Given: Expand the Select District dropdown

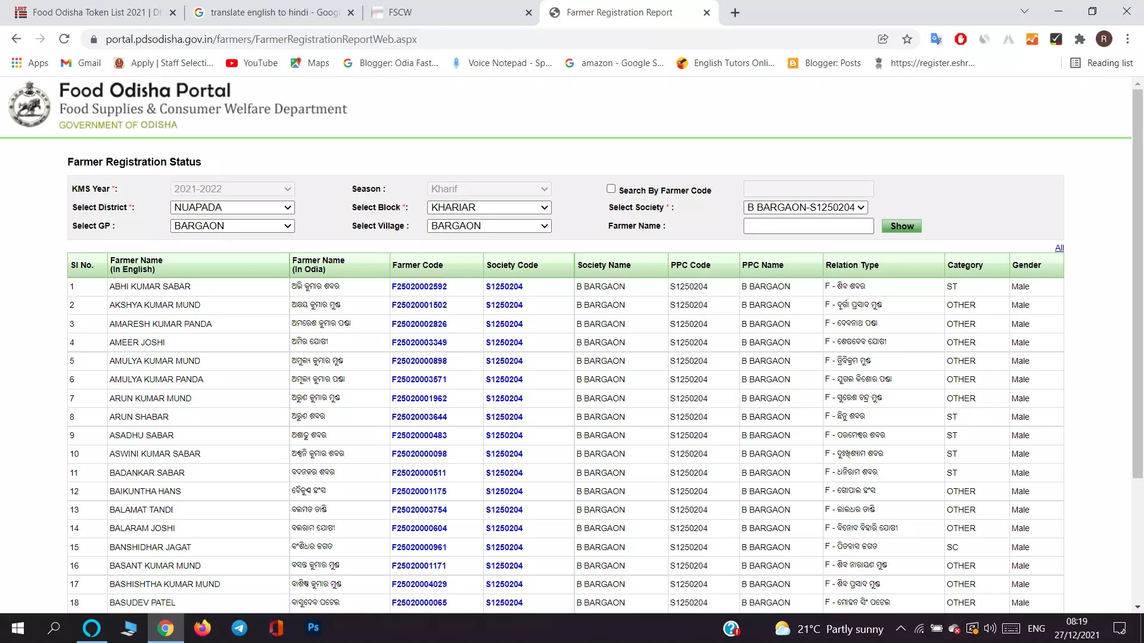Looking at the screenshot, I should click(x=232, y=207).
